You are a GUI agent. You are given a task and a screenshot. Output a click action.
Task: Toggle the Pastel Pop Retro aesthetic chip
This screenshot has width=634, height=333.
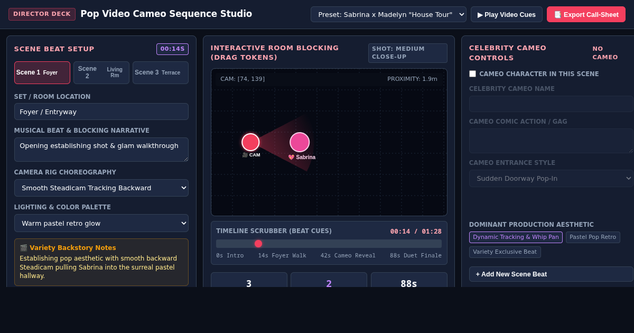(x=593, y=237)
